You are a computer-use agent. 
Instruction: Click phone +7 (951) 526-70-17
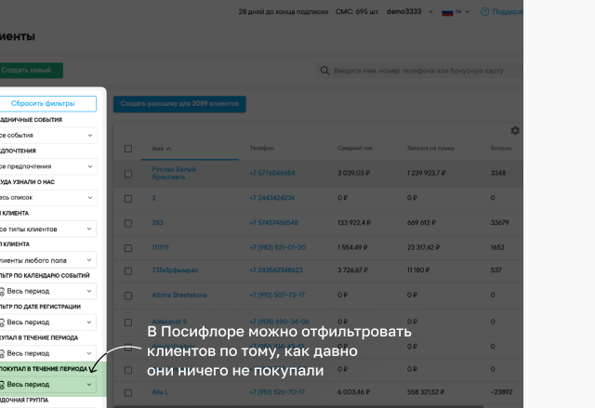(x=277, y=392)
